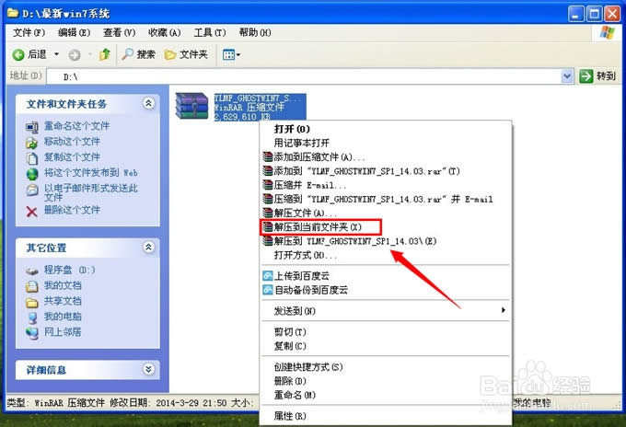Click Delete this file (删除这个文件) link

point(72,210)
